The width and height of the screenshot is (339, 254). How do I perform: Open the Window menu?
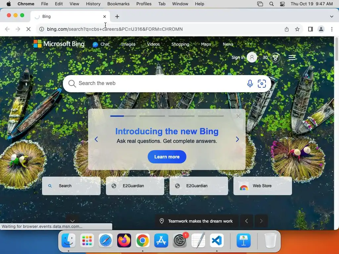click(180, 4)
